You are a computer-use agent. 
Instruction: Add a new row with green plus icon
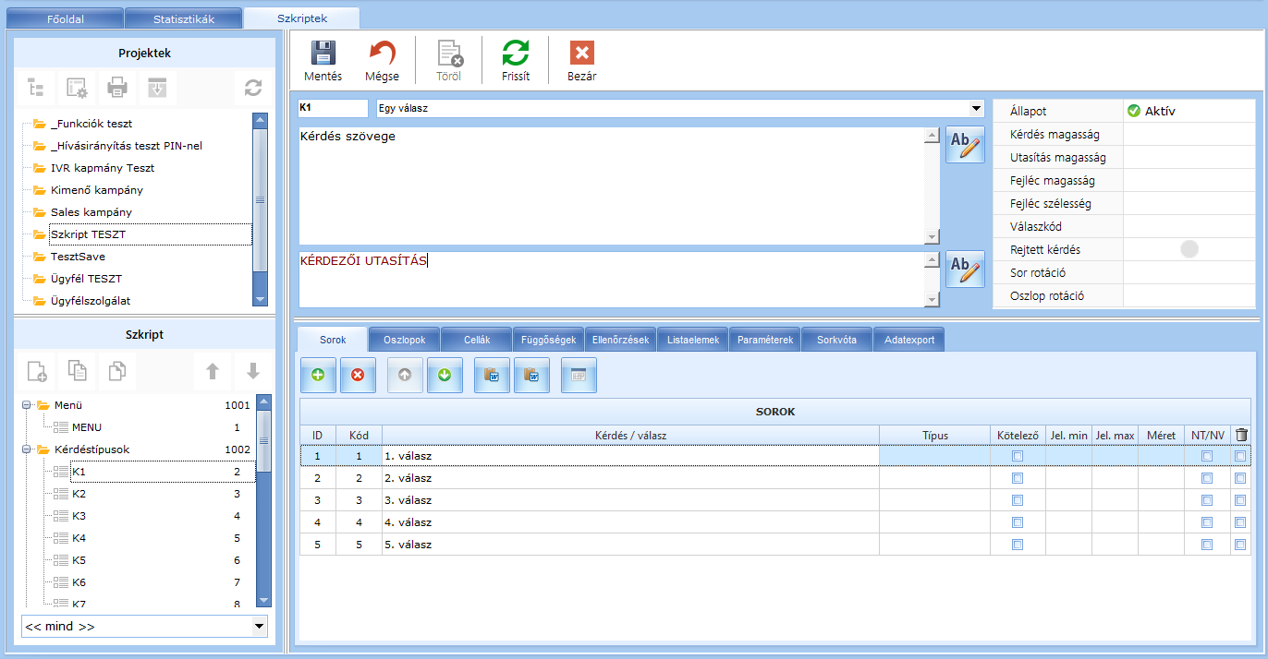coord(318,376)
